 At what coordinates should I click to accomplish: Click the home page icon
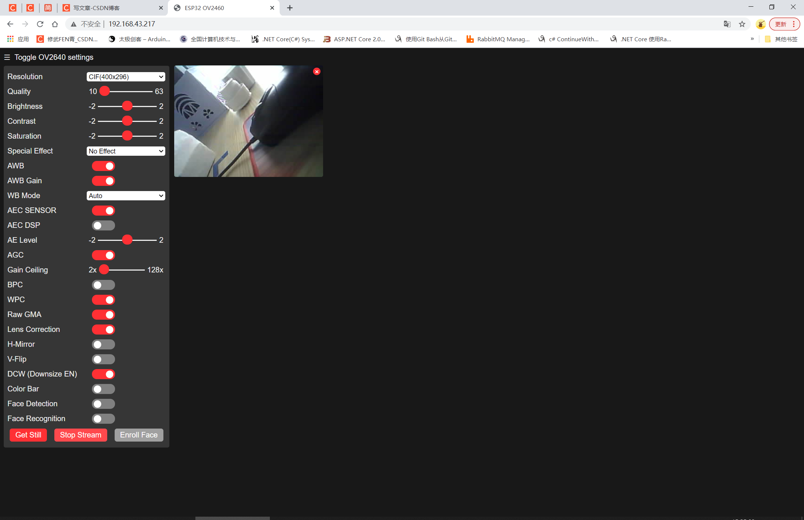pos(55,24)
